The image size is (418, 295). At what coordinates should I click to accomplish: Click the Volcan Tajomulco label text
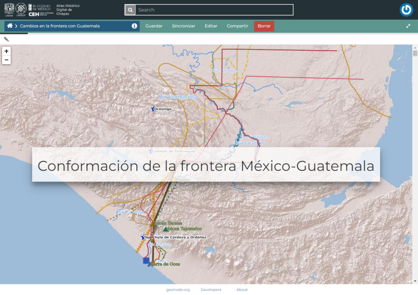click(x=184, y=228)
